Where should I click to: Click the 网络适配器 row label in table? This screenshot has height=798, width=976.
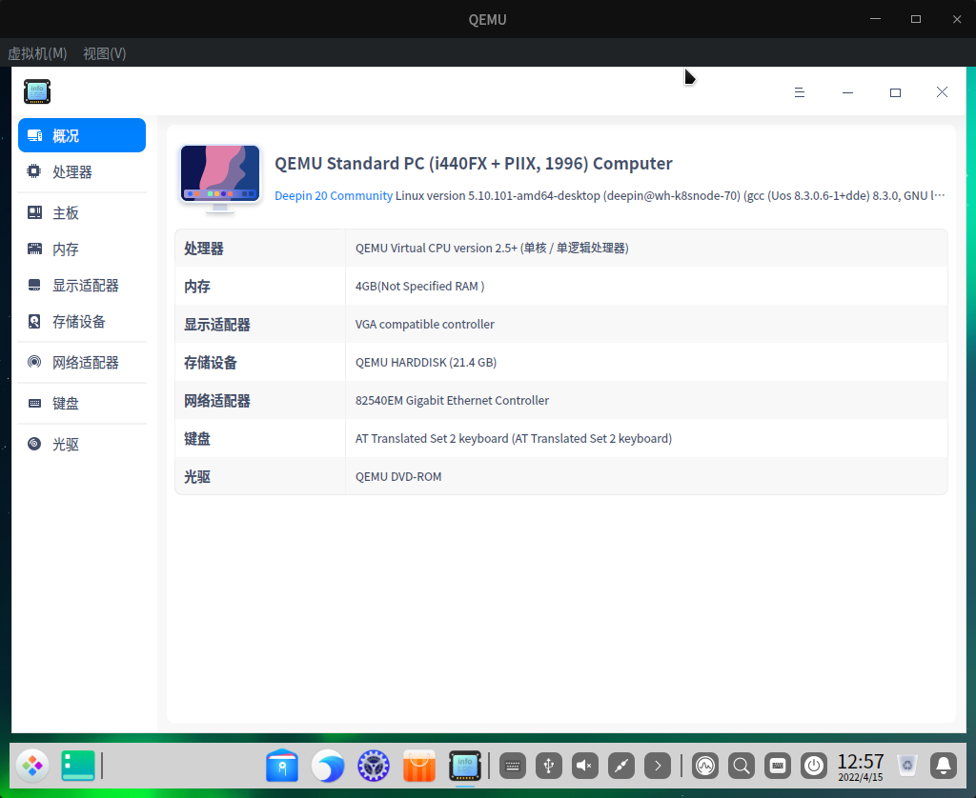217,401
